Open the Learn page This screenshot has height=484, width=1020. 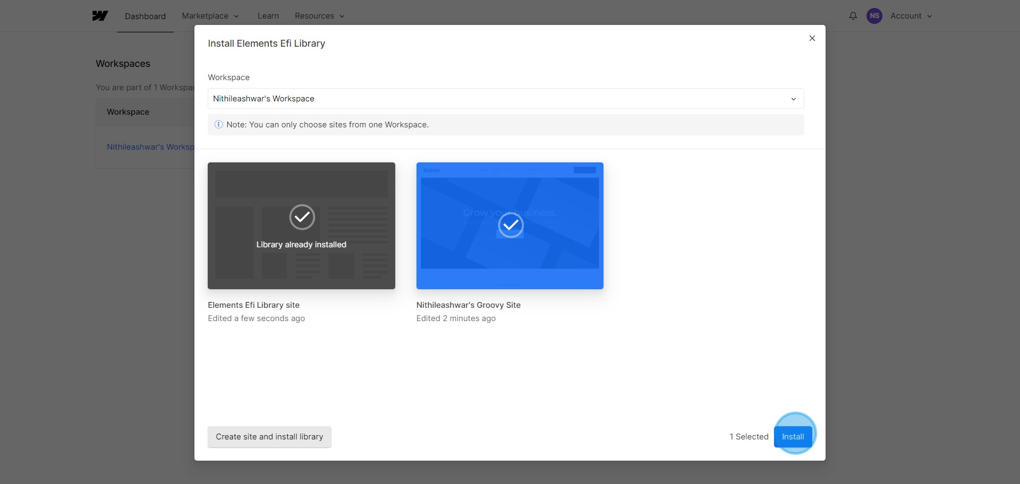(268, 16)
